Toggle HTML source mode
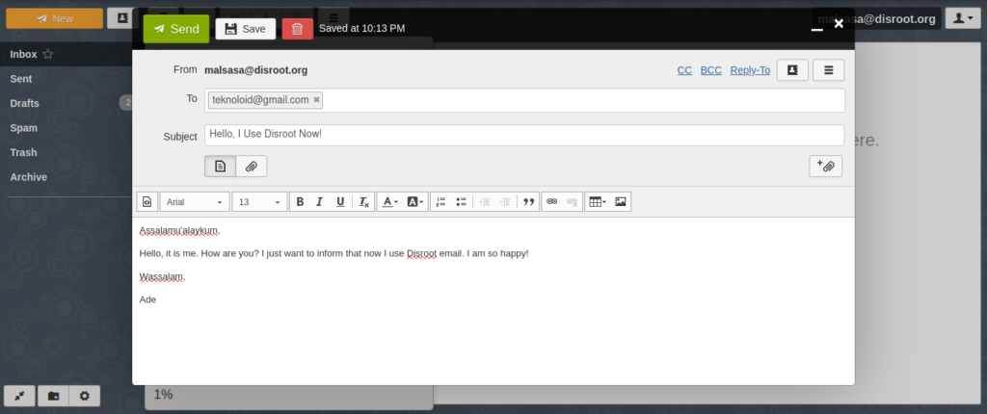 tap(147, 202)
